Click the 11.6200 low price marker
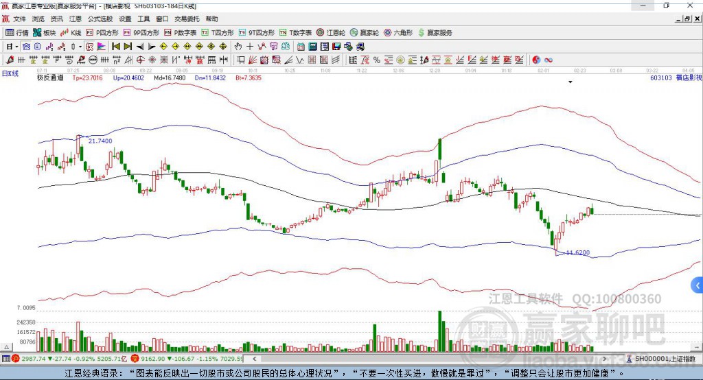Screen dimensions: 703x380 [578, 252]
